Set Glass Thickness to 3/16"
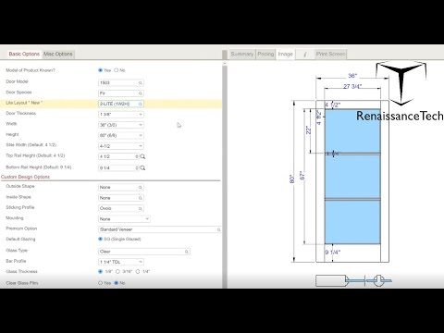The width and height of the screenshot is (444, 333). (117, 272)
